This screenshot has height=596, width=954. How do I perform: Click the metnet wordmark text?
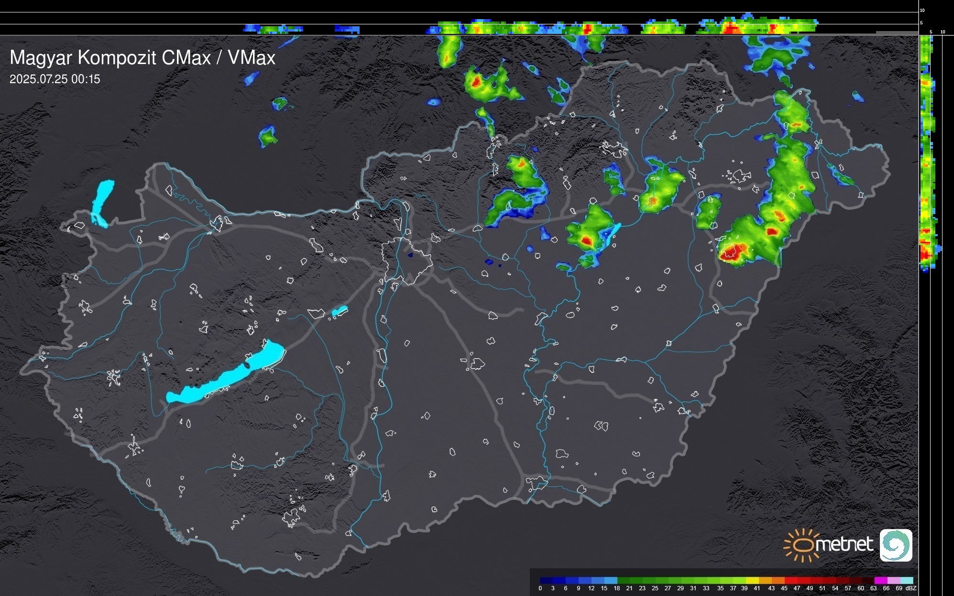click(x=845, y=544)
